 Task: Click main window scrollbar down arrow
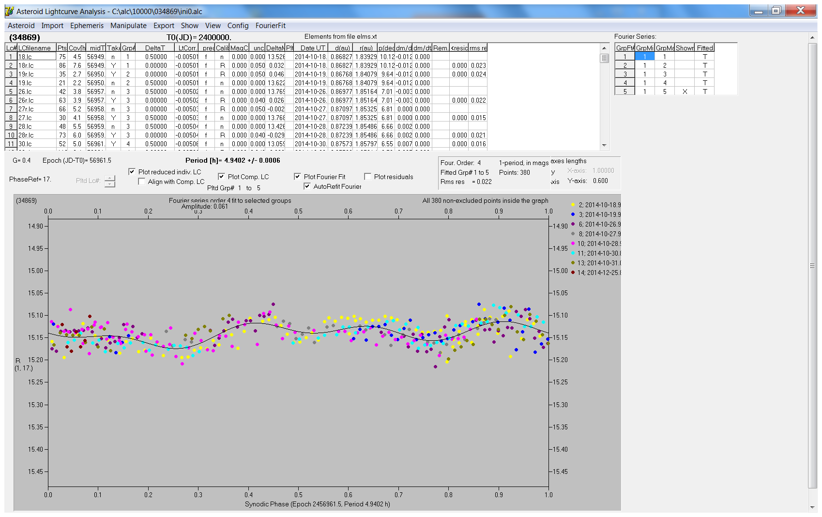click(x=812, y=507)
